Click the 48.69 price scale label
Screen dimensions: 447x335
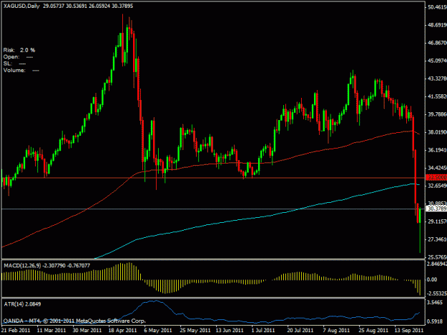(x=437, y=25)
